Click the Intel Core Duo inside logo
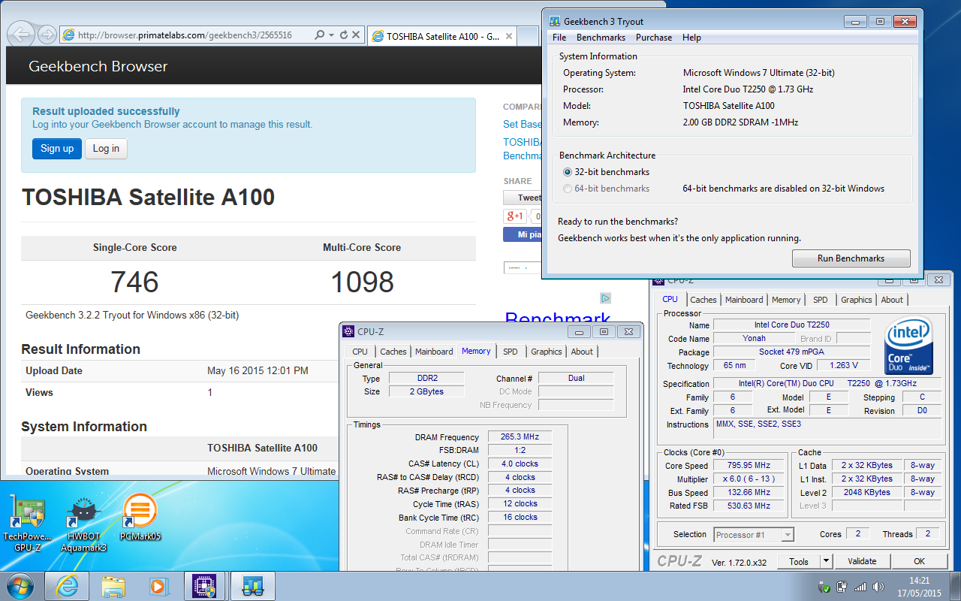Viewport: 961px width, 601px height. tap(908, 345)
